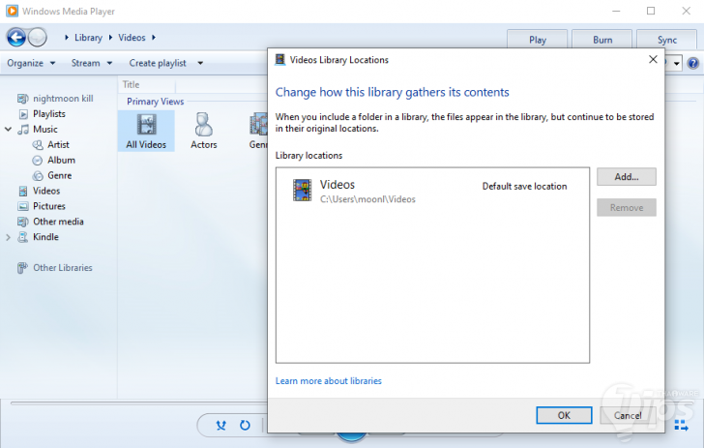Toggle repeat in playback controls
This screenshot has height=448, width=704.
pos(245,425)
